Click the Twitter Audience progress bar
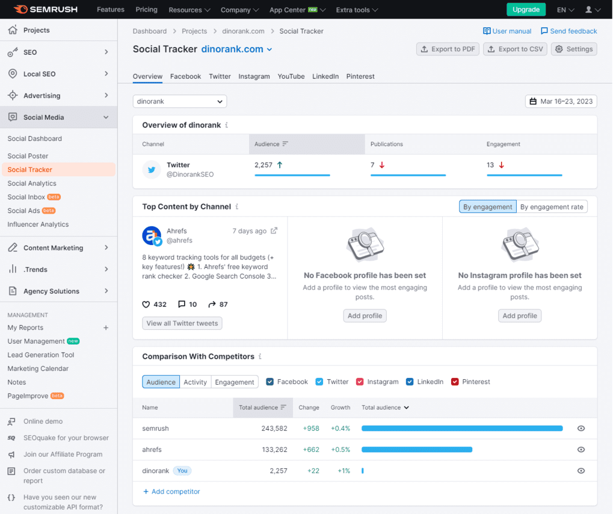Screen dimensions: 616x514 click(x=292, y=175)
